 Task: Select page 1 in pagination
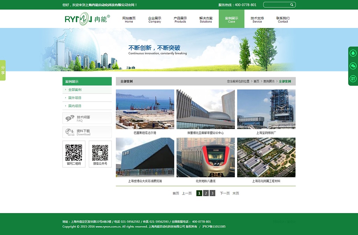point(199,193)
